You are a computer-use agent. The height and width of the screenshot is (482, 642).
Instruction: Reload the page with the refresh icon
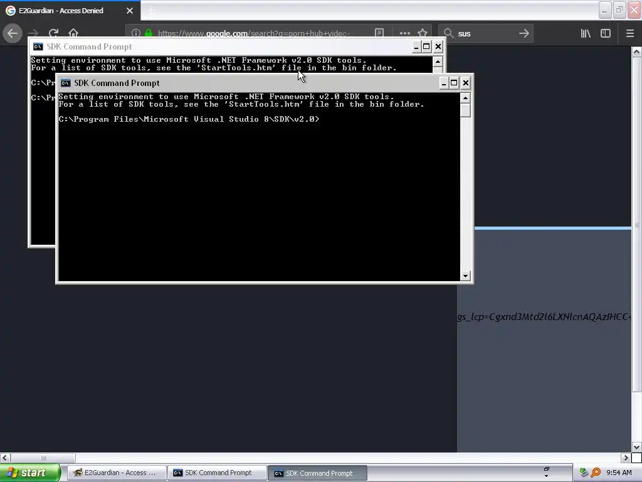coord(54,33)
